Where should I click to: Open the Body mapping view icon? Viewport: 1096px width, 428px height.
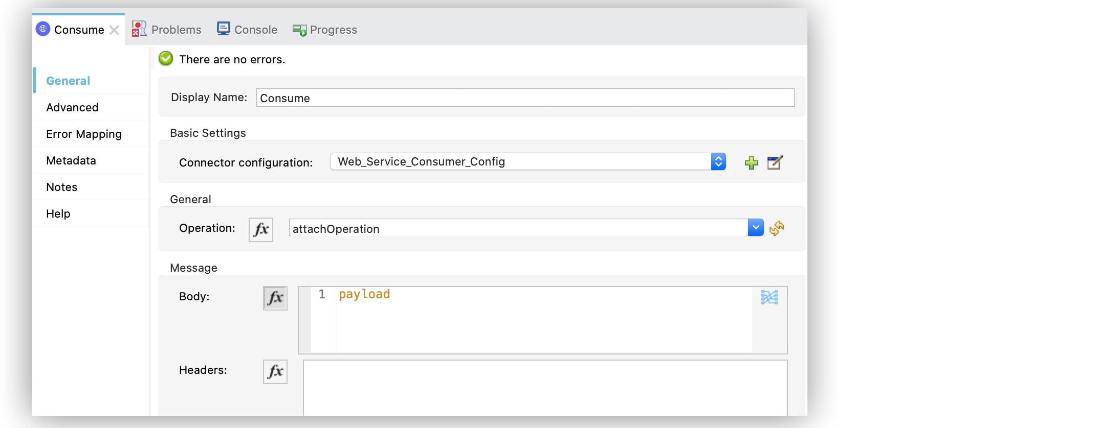(769, 297)
